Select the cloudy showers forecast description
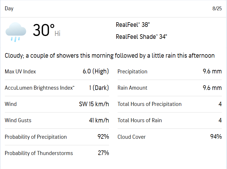Screen dimensions: 227x169 coord(110,56)
